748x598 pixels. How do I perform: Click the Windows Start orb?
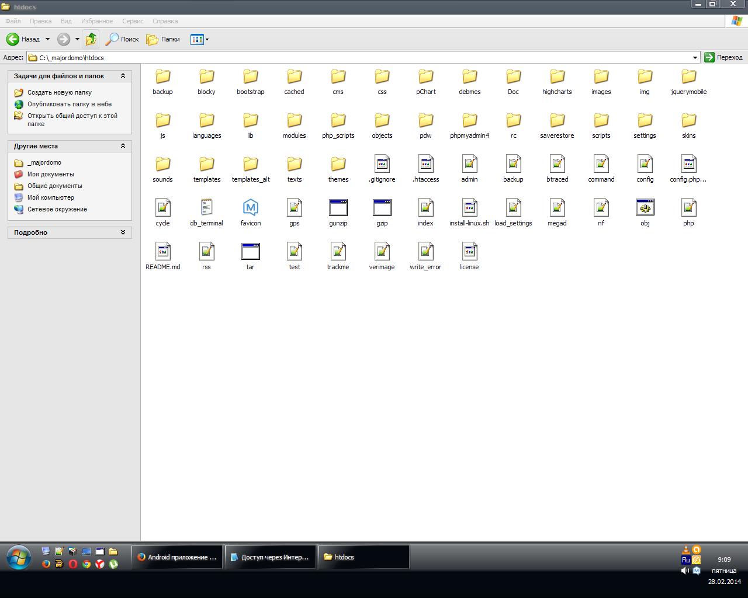pyautogui.click(x=19, y=557)
